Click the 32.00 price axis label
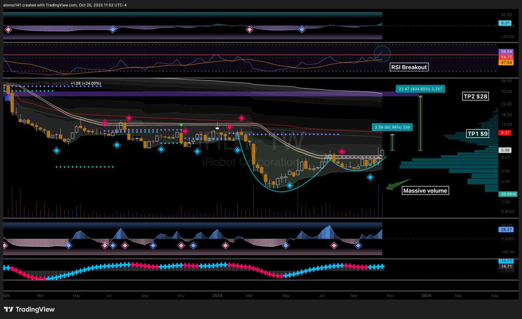The image size is (522, 319). click(506, 92)
